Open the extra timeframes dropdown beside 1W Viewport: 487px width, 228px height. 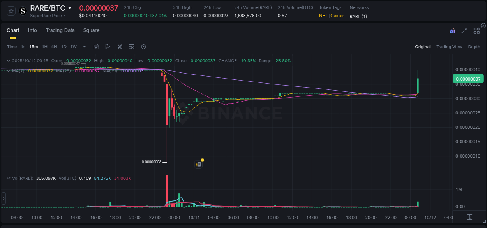click(84, 47)
